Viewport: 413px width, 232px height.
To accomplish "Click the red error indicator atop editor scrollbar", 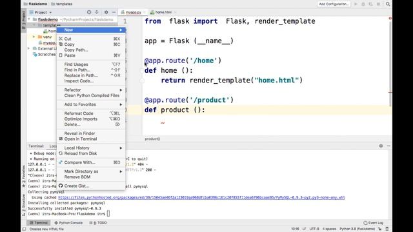I will [390, 18].
